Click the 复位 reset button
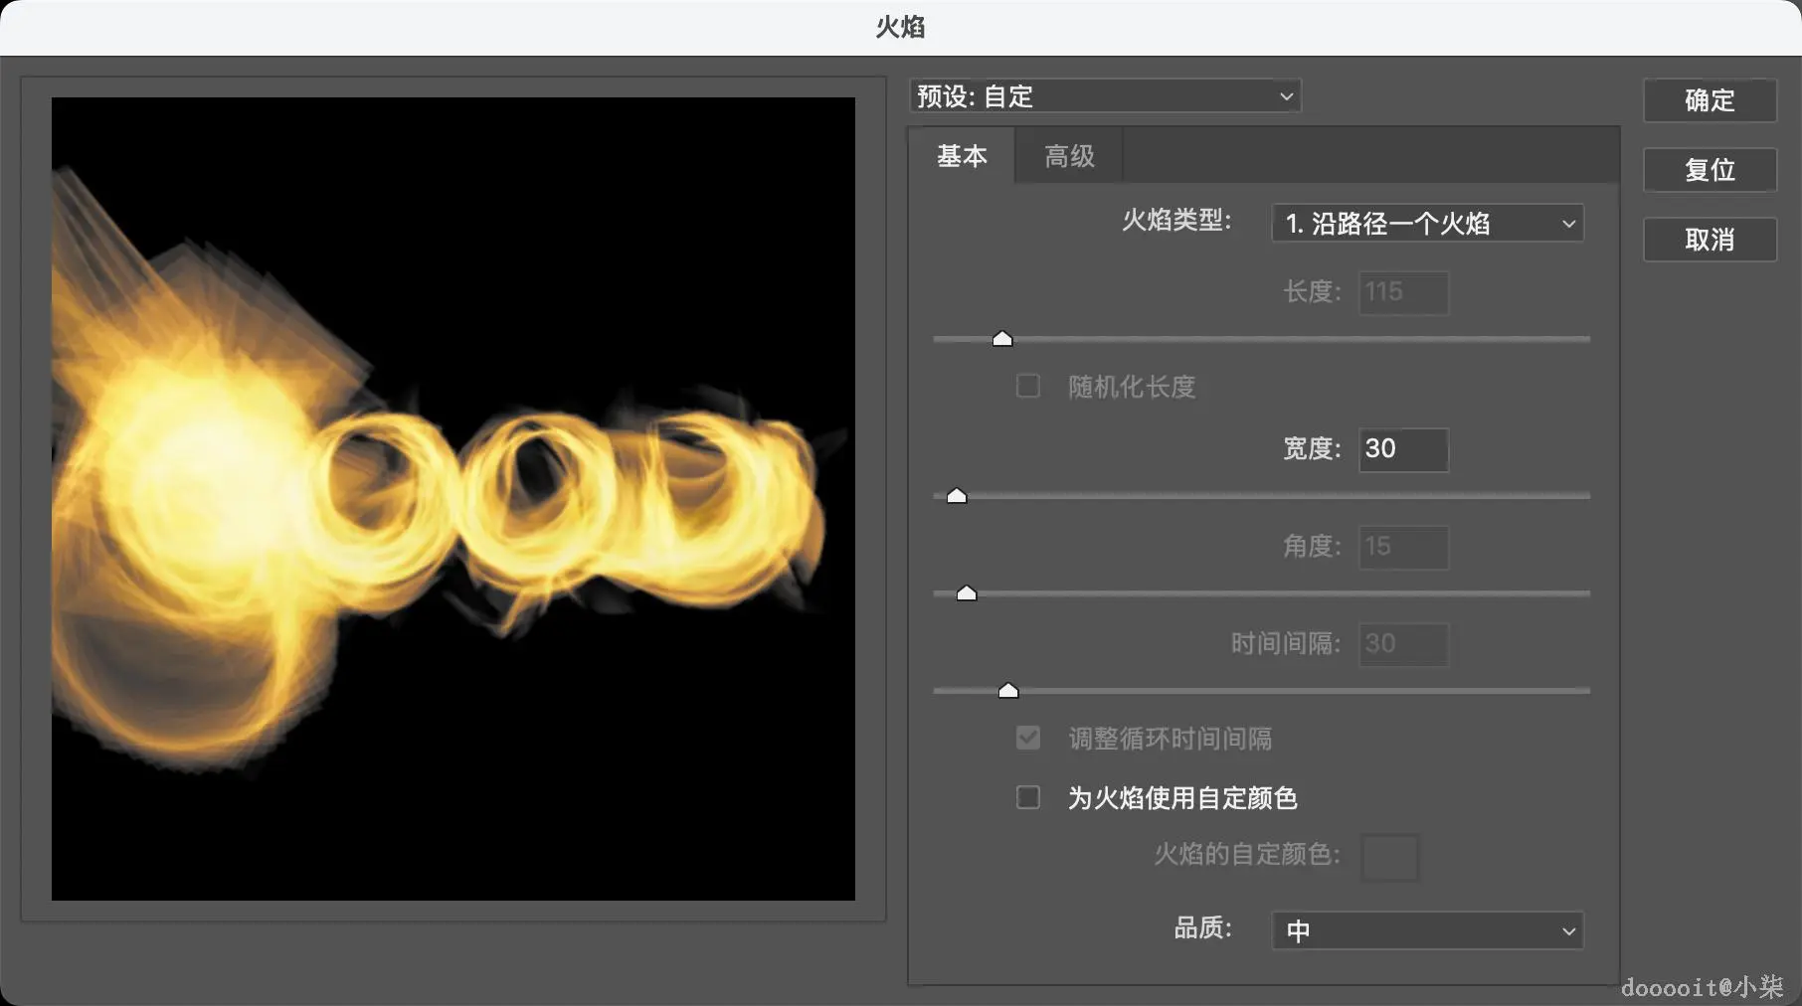 pos(1709,170)
